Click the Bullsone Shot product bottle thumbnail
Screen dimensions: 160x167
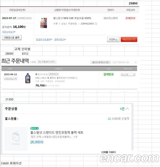pyautogui.click(x=44, y=23)
